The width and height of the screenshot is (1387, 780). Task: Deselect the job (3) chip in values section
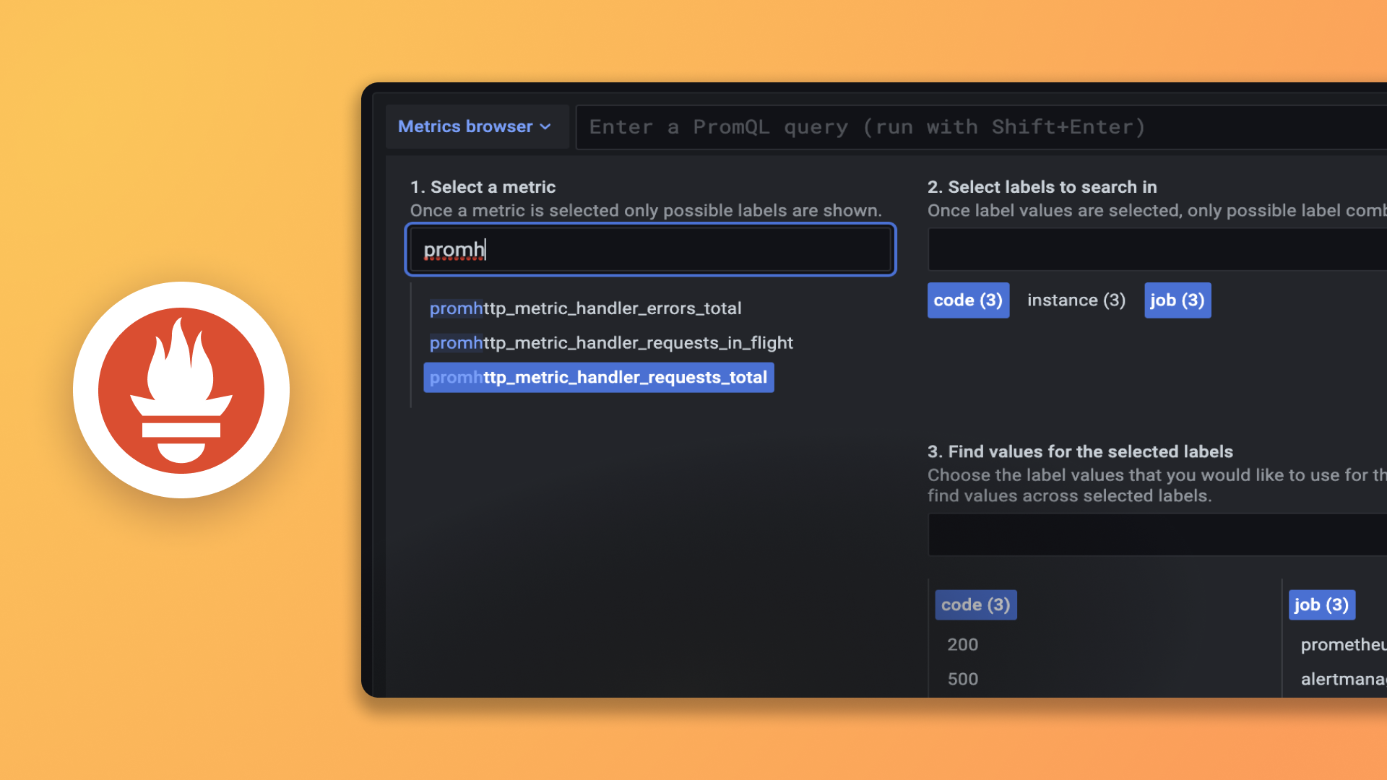(1321, 604)
